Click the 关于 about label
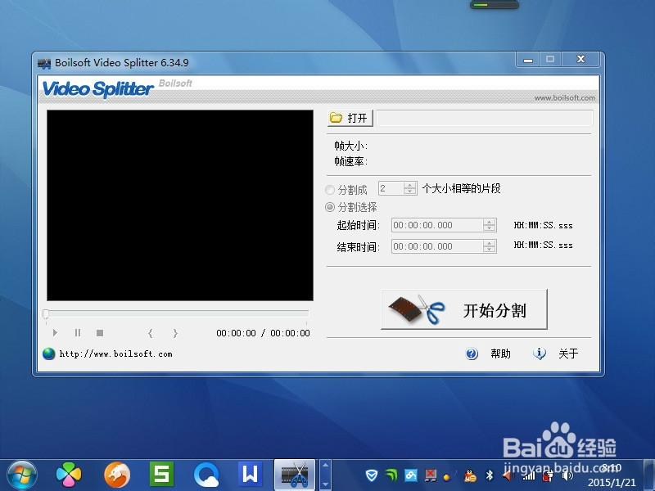Screen dimensions: 655x491 click(x=568, y=354)
